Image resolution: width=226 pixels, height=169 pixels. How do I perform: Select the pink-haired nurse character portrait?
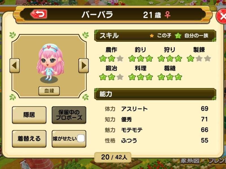coord(49,63)
